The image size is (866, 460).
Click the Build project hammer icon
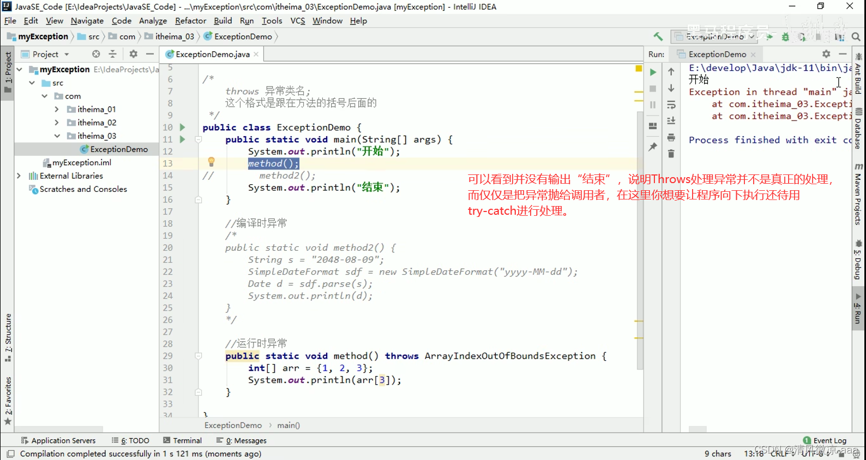[658, 37]
